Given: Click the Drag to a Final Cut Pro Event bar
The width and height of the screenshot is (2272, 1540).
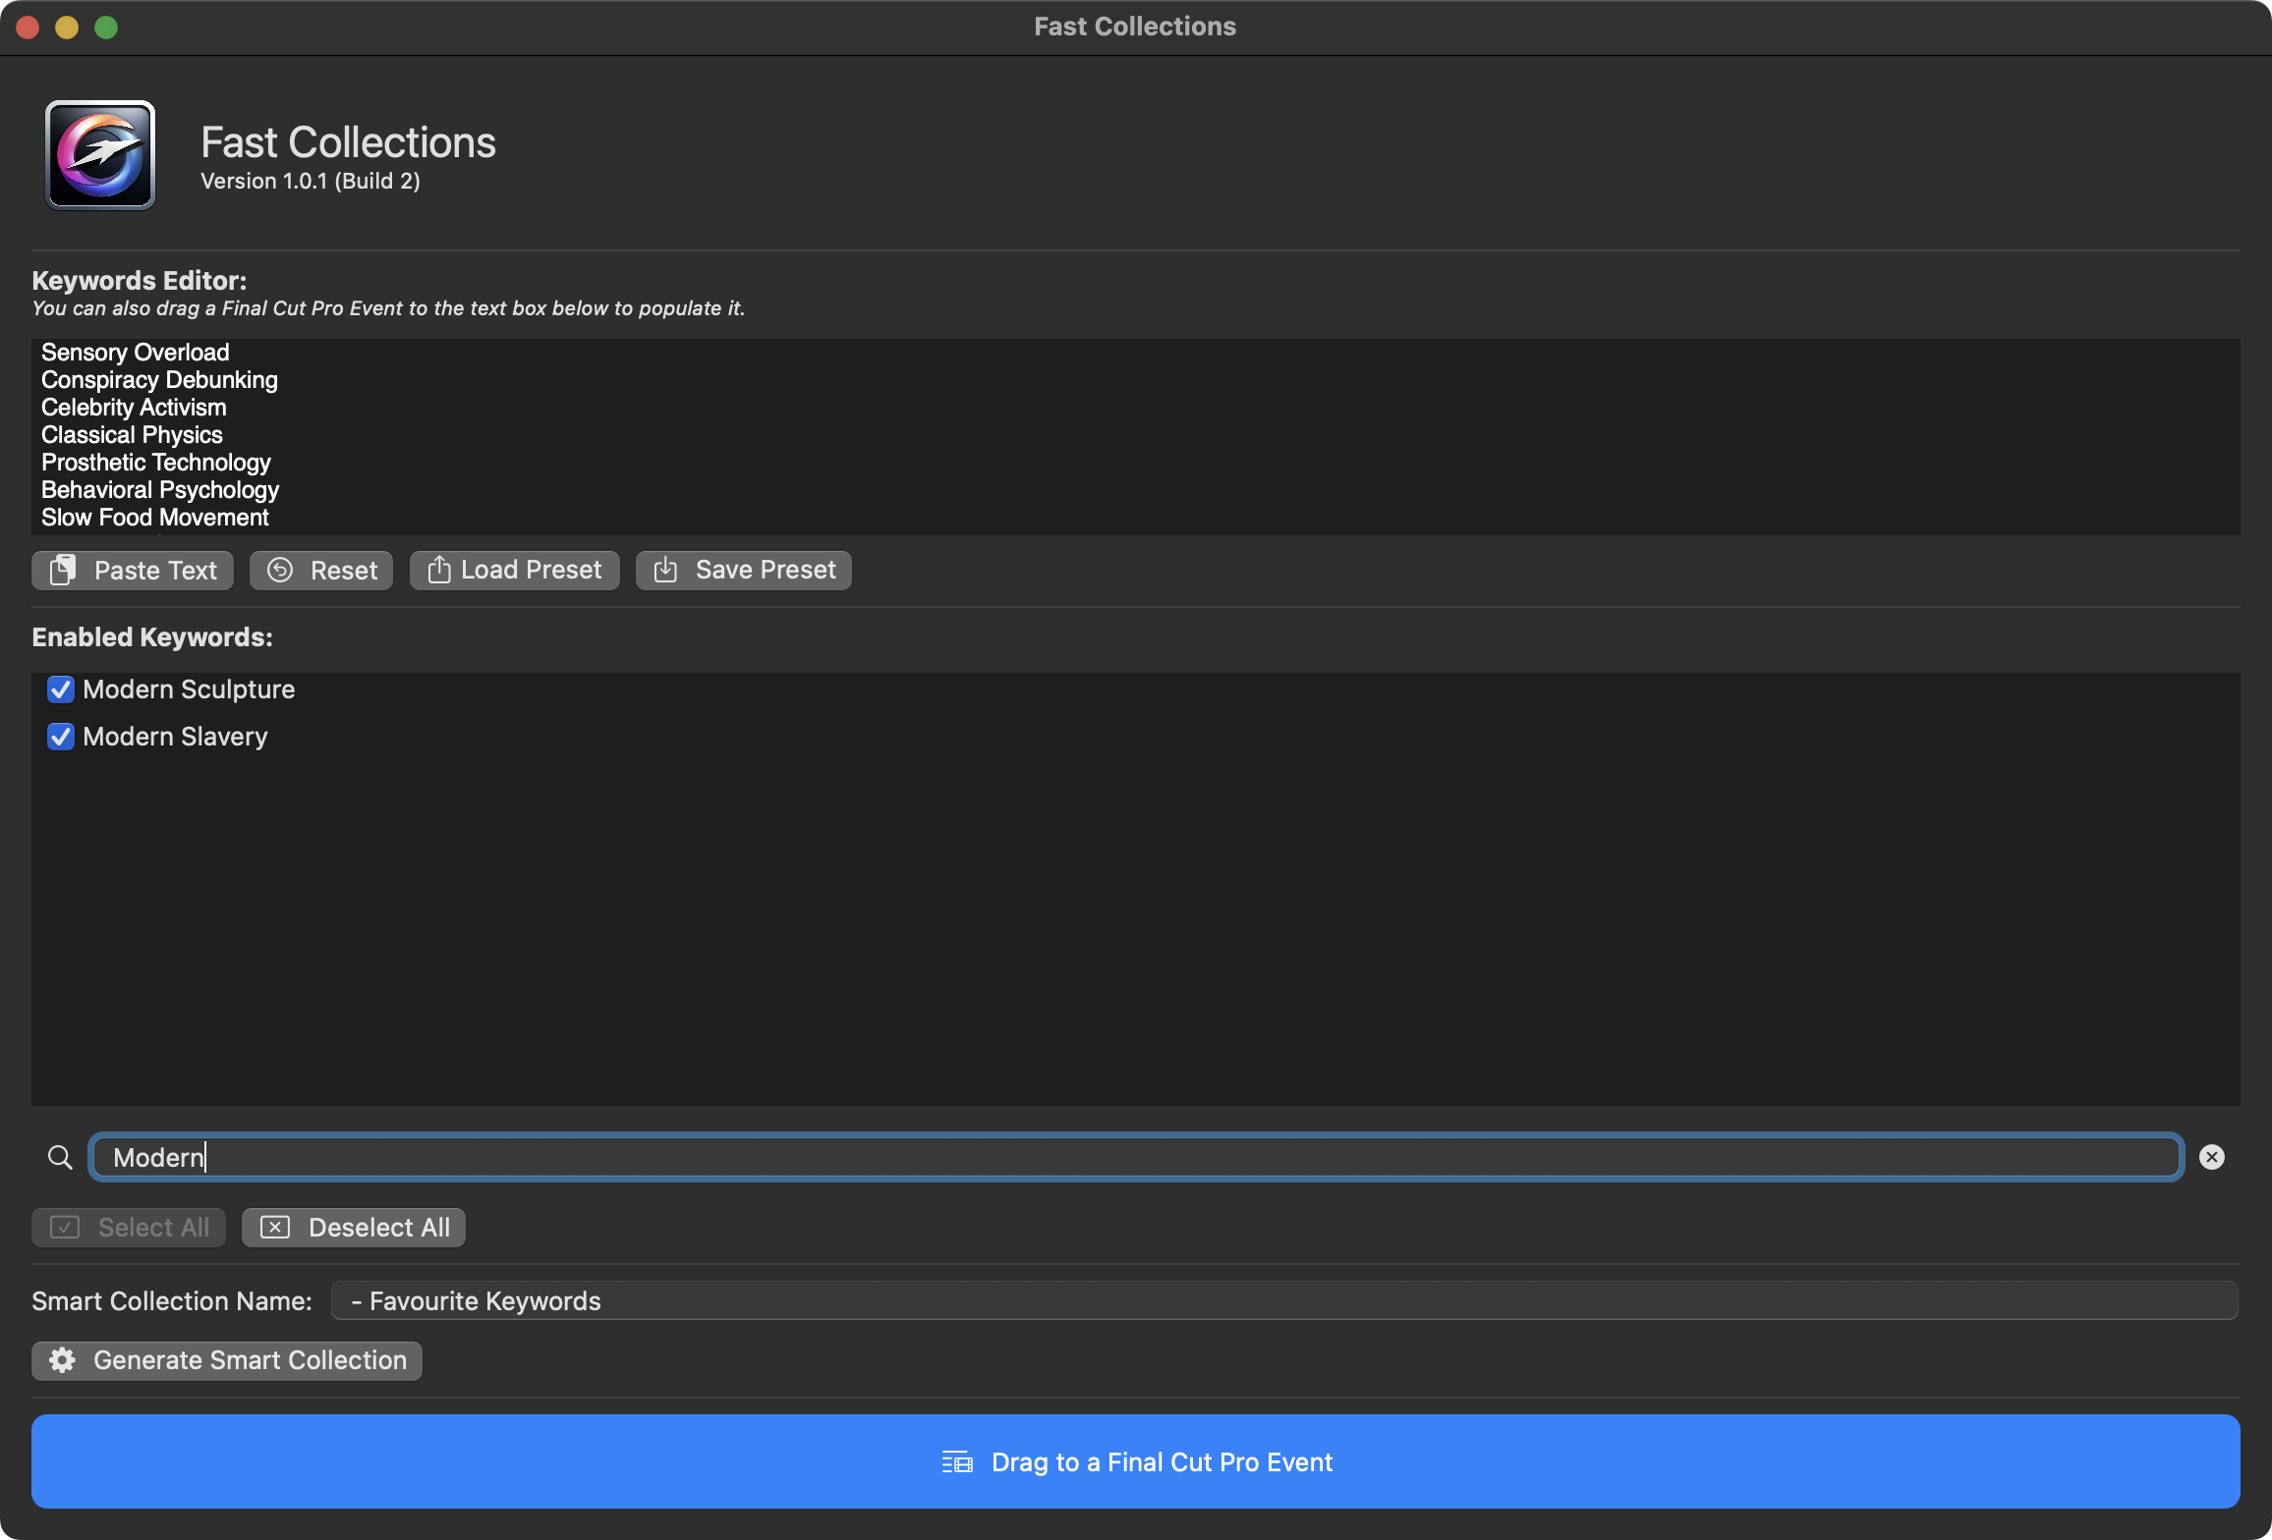Looking at the screenshot, I should coord(1135,1461).
